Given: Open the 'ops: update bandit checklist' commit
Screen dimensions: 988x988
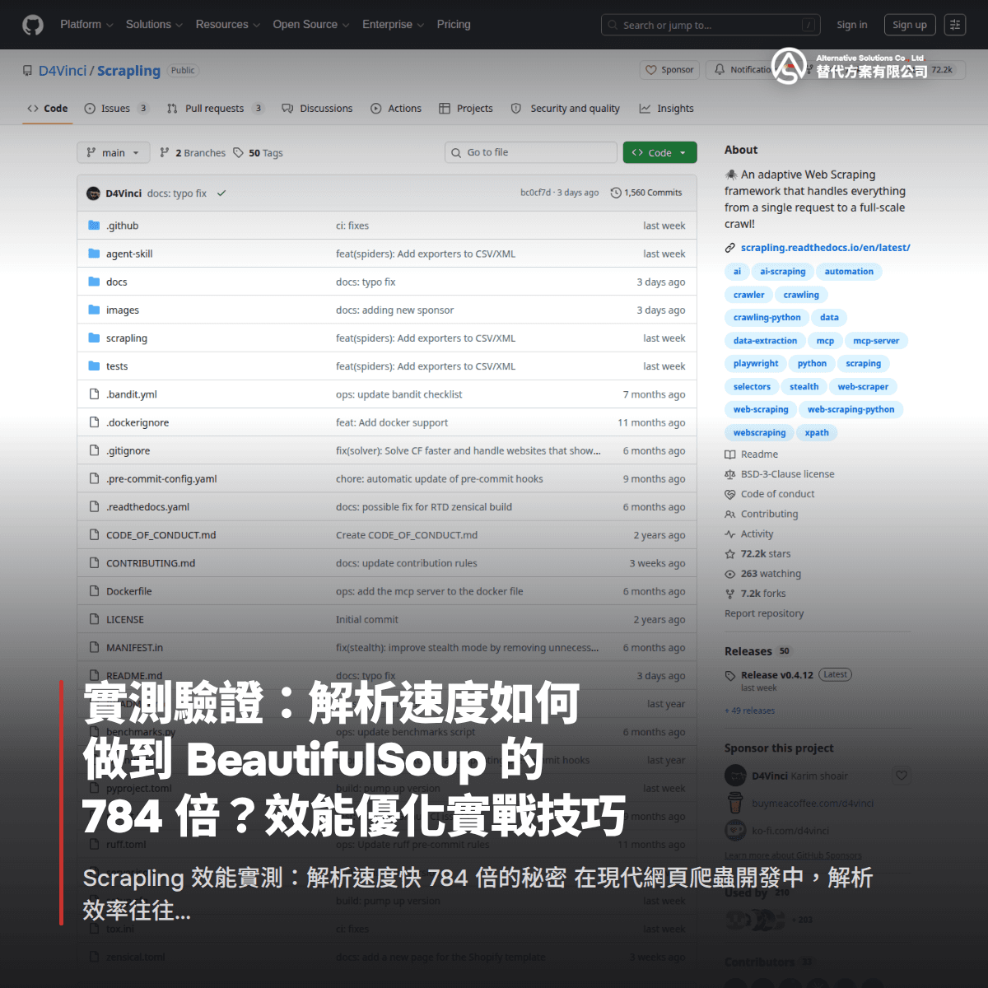Looking at the screenshot, I should click(399, 394).
